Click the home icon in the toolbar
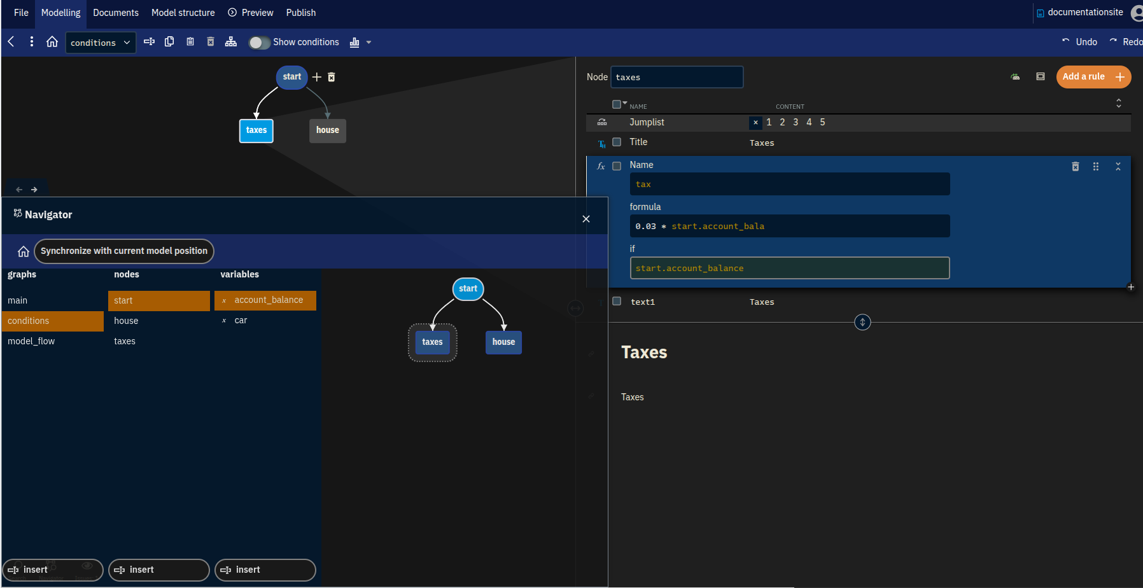Viewport: 1143px width, 588px height. 52,42
